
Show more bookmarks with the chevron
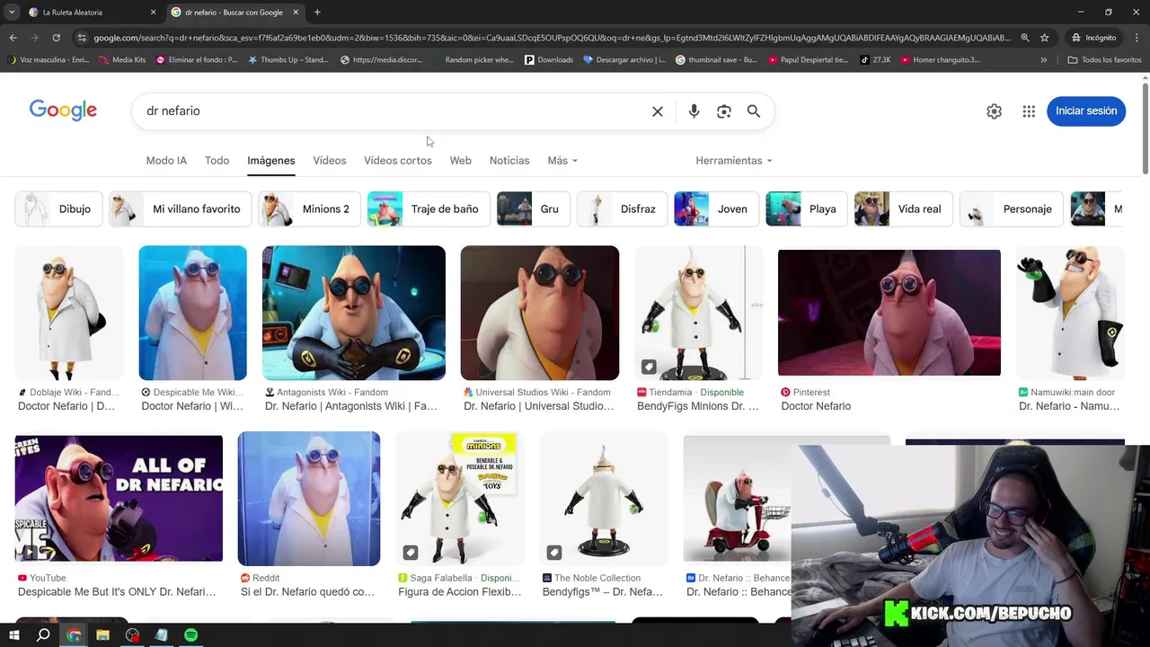[x=1043, y=60]
